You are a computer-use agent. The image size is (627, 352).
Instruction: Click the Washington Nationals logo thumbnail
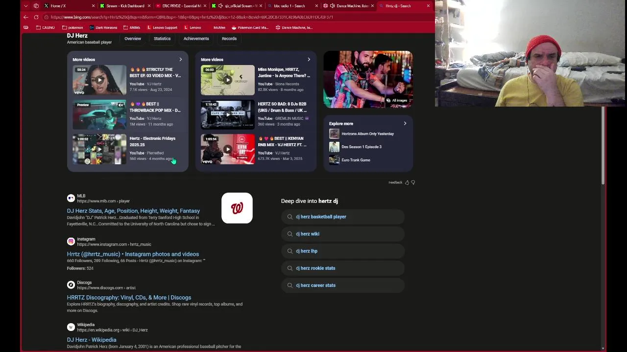[237, 208]
